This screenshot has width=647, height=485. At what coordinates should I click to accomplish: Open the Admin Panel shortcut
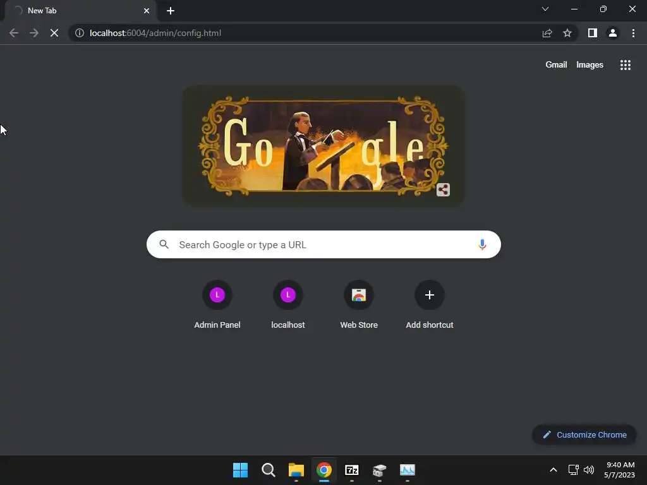coord(217,304)
